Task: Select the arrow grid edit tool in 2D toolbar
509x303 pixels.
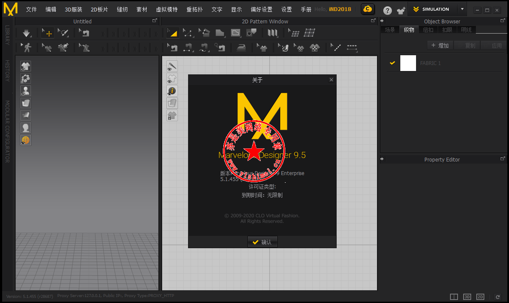Action: 294,33
